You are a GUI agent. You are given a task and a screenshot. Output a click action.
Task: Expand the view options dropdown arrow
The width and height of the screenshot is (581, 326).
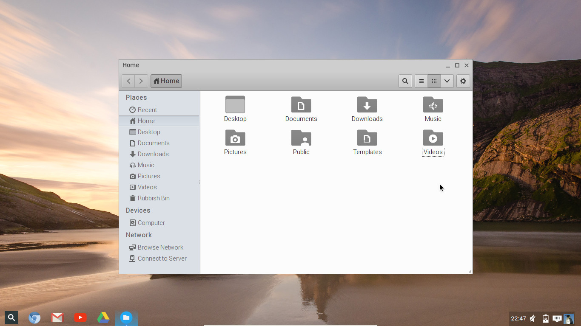[x=447, y=81]
